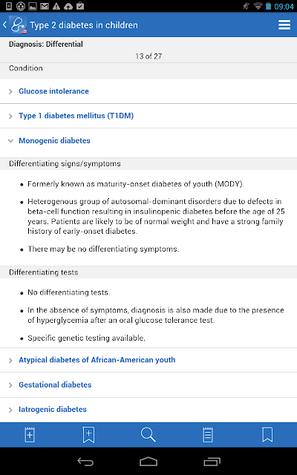Open the notes list icon
This screenshot has width=297, height=475.
pos(208,435)
